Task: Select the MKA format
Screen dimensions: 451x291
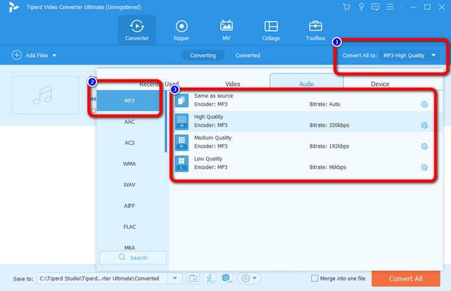Action: [129, 247]
